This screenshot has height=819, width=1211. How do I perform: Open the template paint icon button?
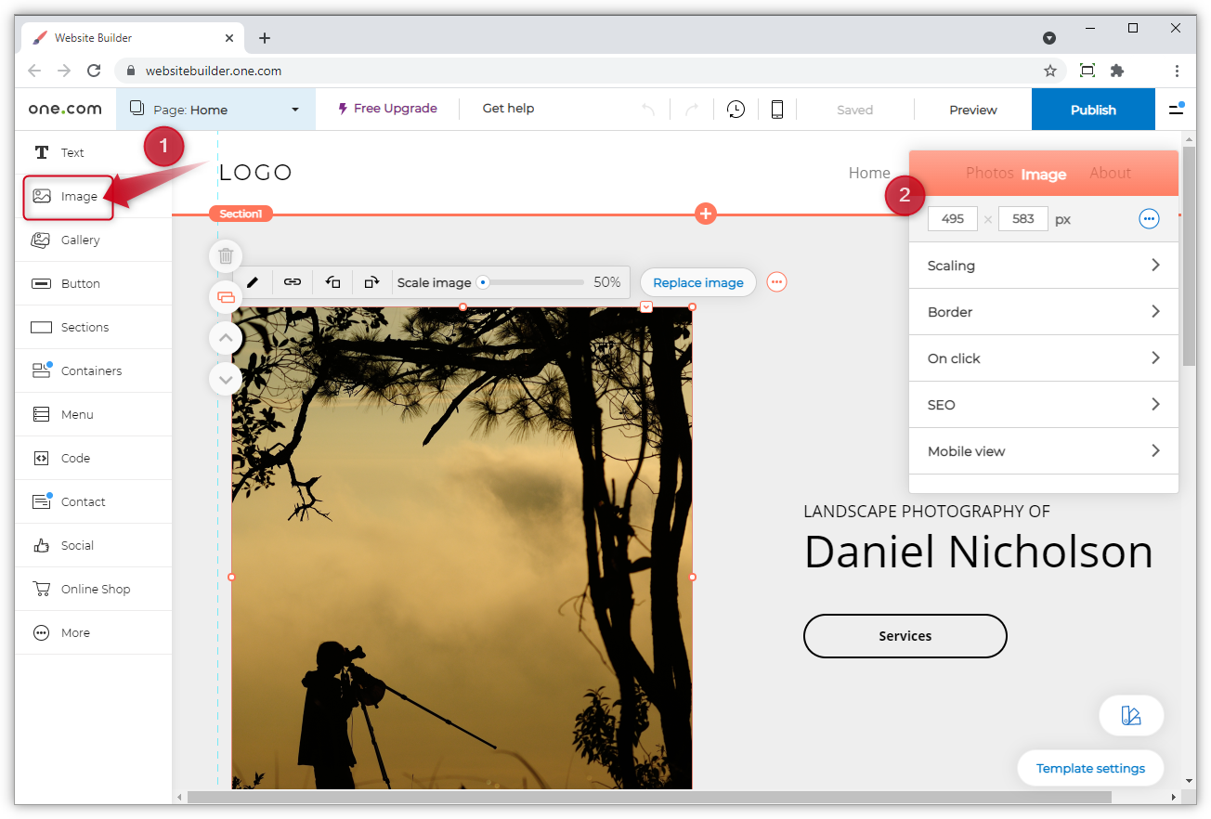point(1131,716)
